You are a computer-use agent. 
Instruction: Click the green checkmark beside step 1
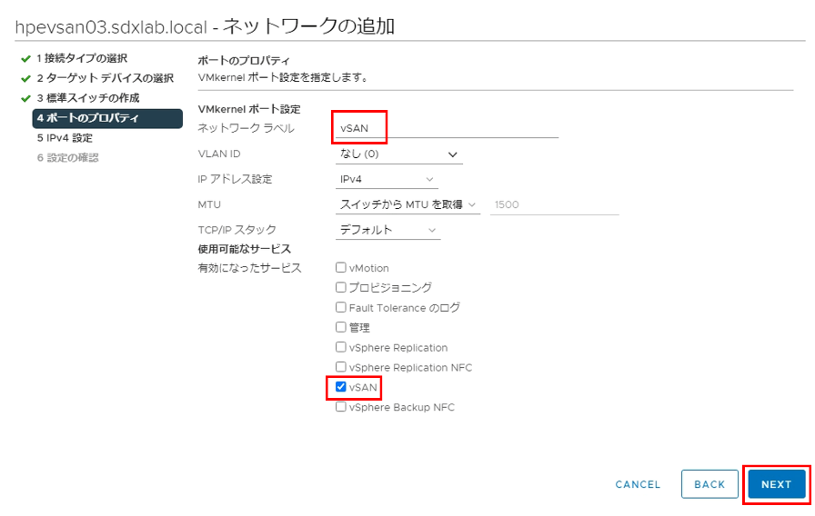[x=26, y=59]
